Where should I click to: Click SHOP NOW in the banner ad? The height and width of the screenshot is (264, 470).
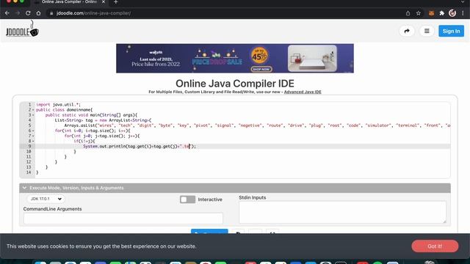click(261, 69)
